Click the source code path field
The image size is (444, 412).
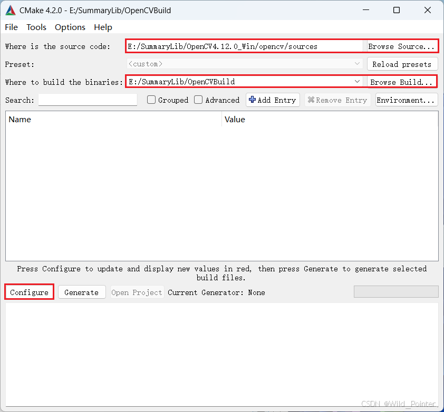[245, 46]
